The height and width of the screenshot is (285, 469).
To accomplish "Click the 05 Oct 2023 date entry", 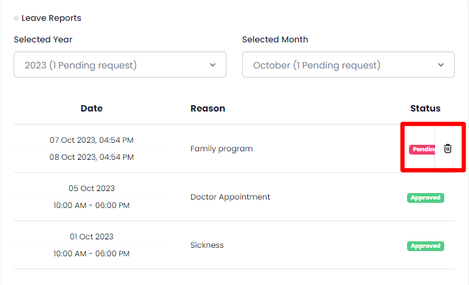I will tap(91, 188).
